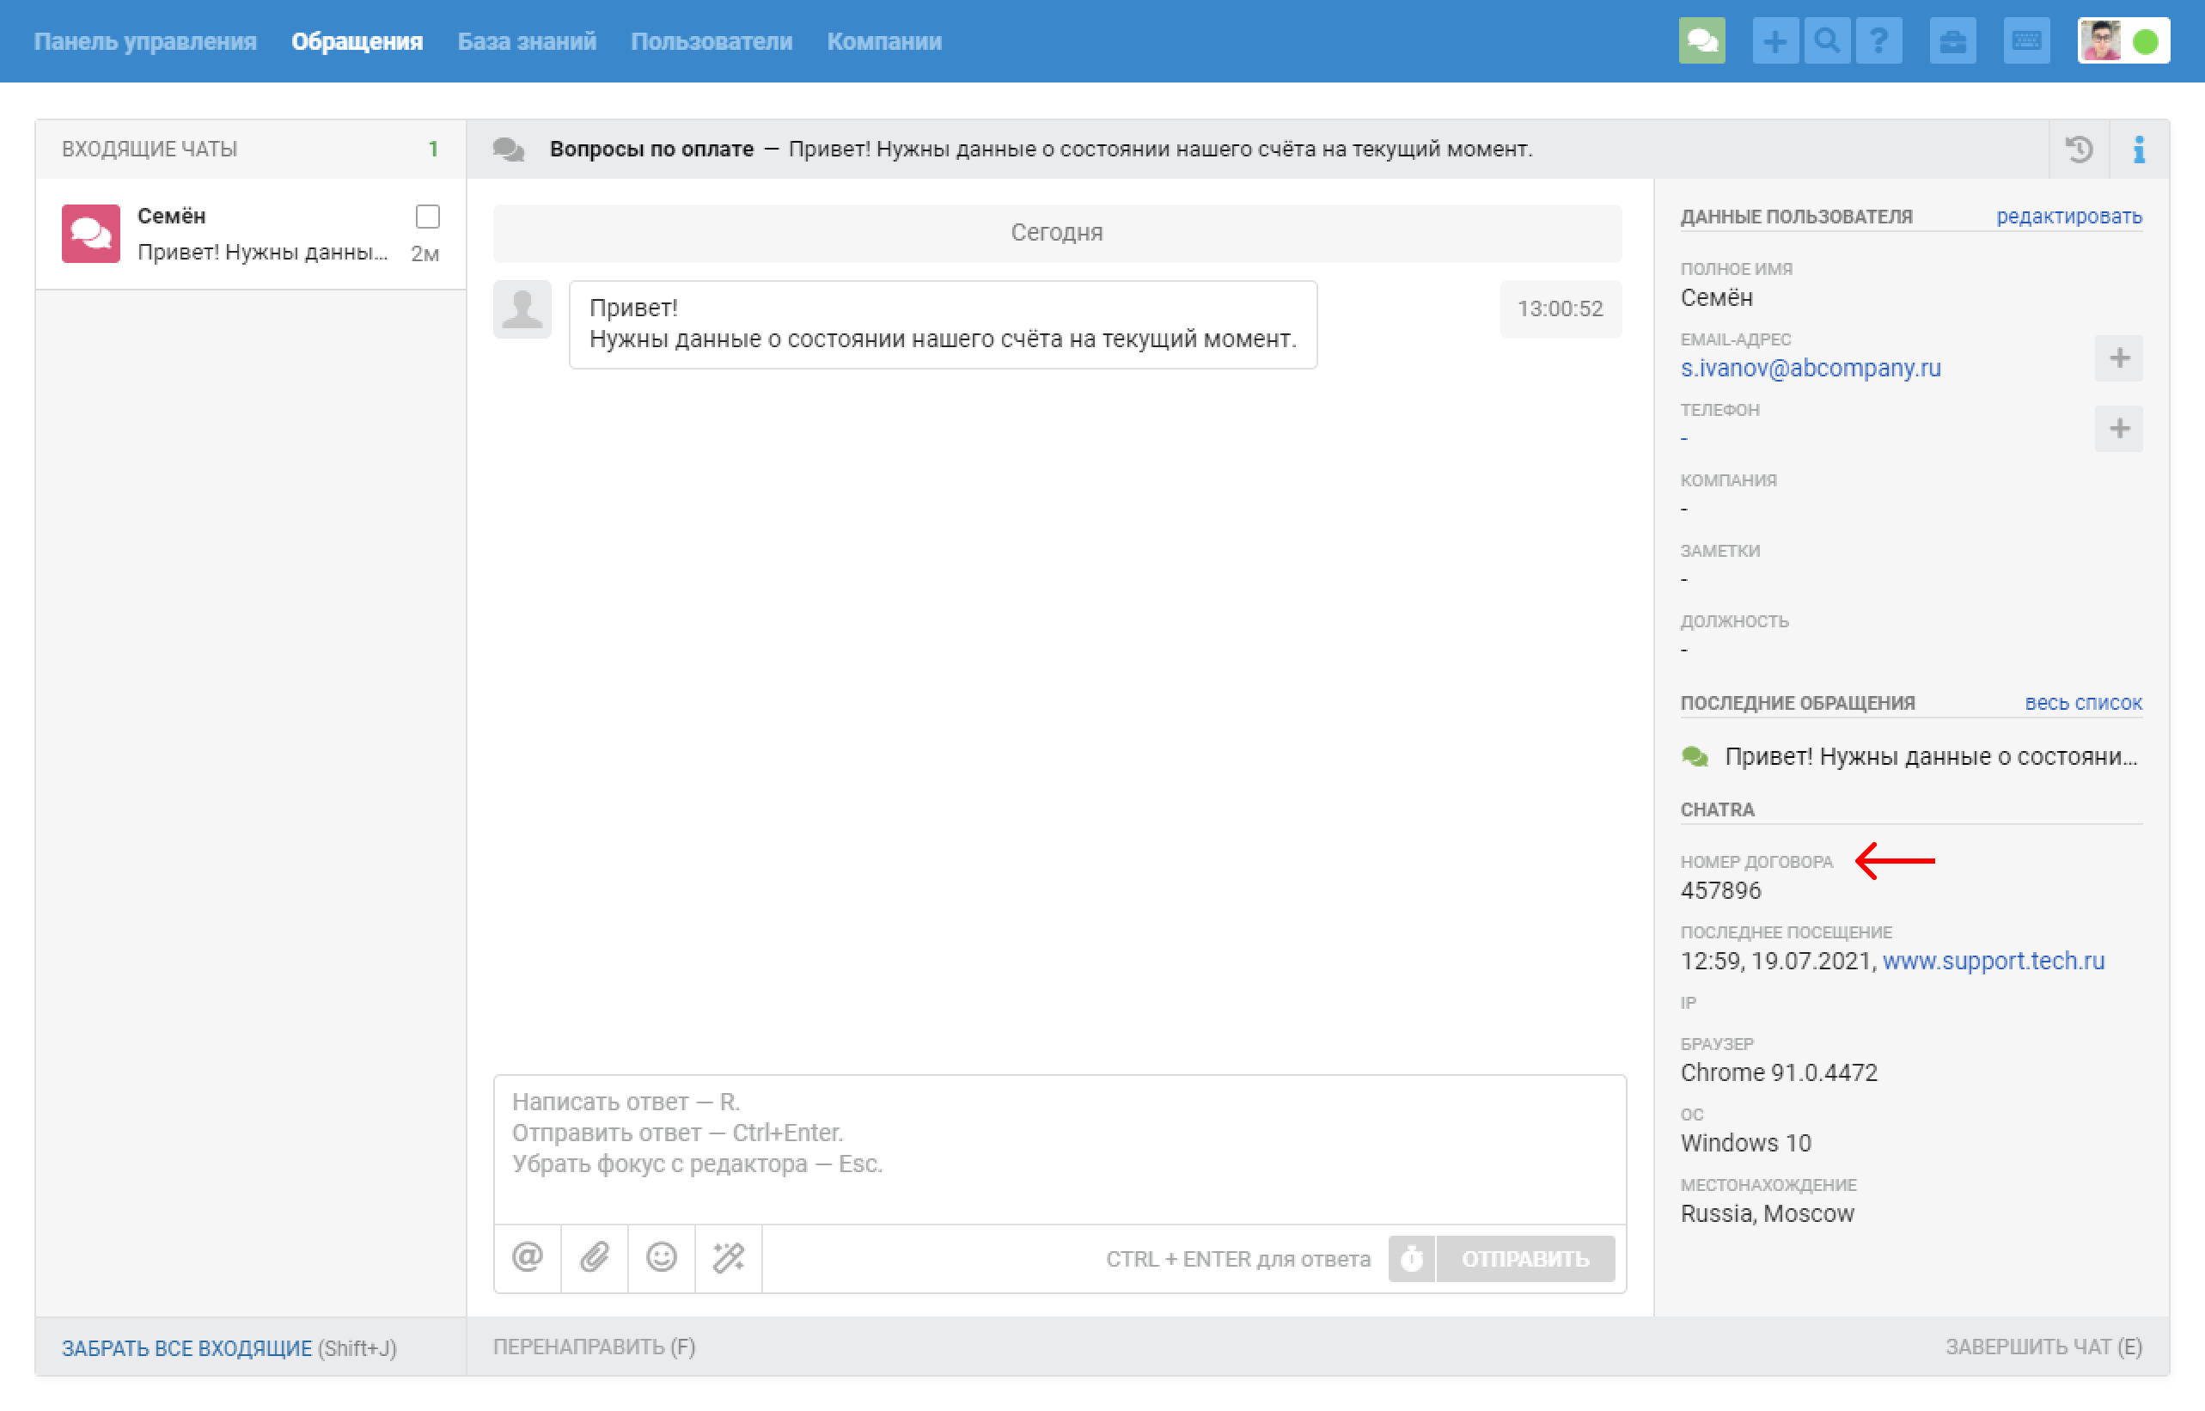
Task: Click the keyboard shortcuts icon
Action: point(2025,41)
